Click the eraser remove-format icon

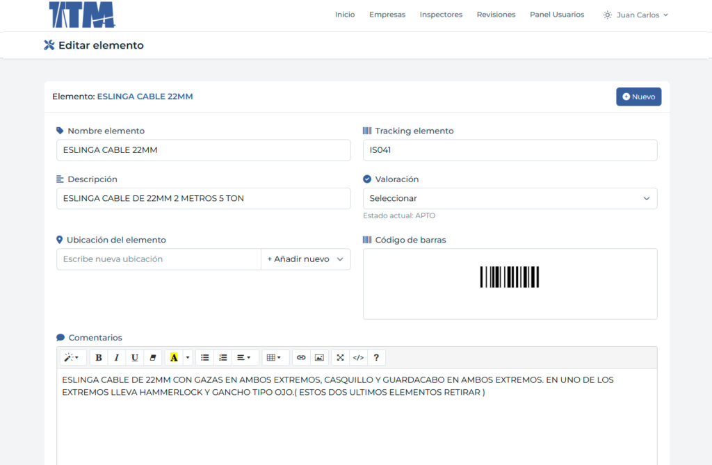[x=152, y=358]
